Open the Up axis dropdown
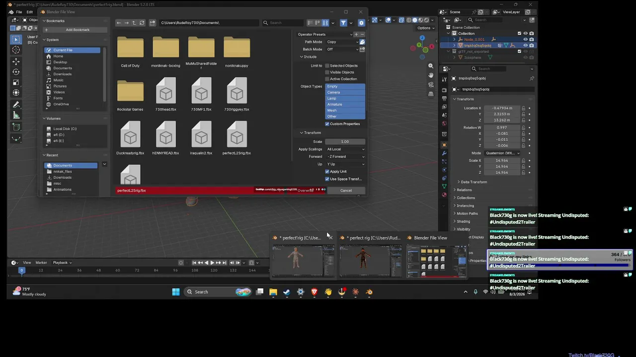Image resolution: width=636 pixels, height=357 pixels. pos(345,164)
